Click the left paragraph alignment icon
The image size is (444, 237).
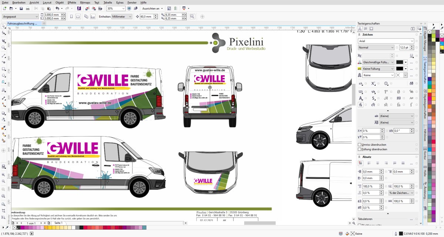(369, 163)
